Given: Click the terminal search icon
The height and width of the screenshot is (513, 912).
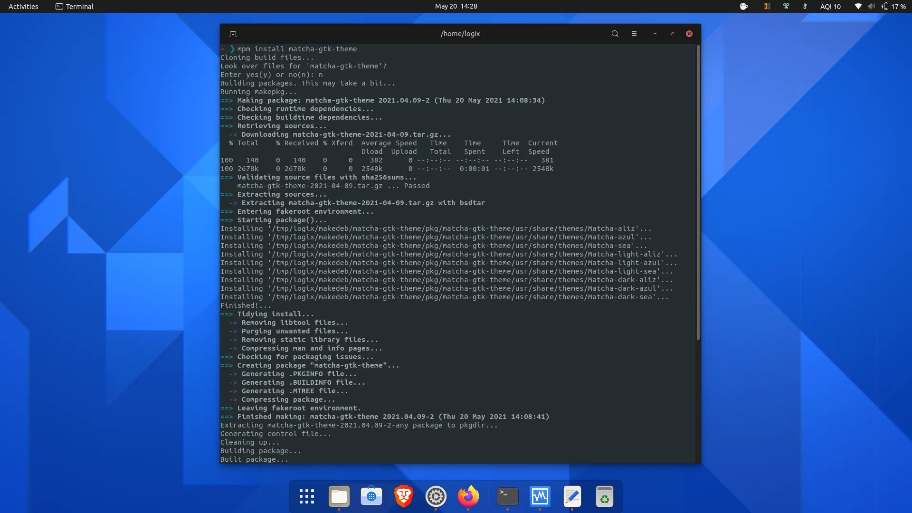Looking at the screenshot, I should point(615,34).
